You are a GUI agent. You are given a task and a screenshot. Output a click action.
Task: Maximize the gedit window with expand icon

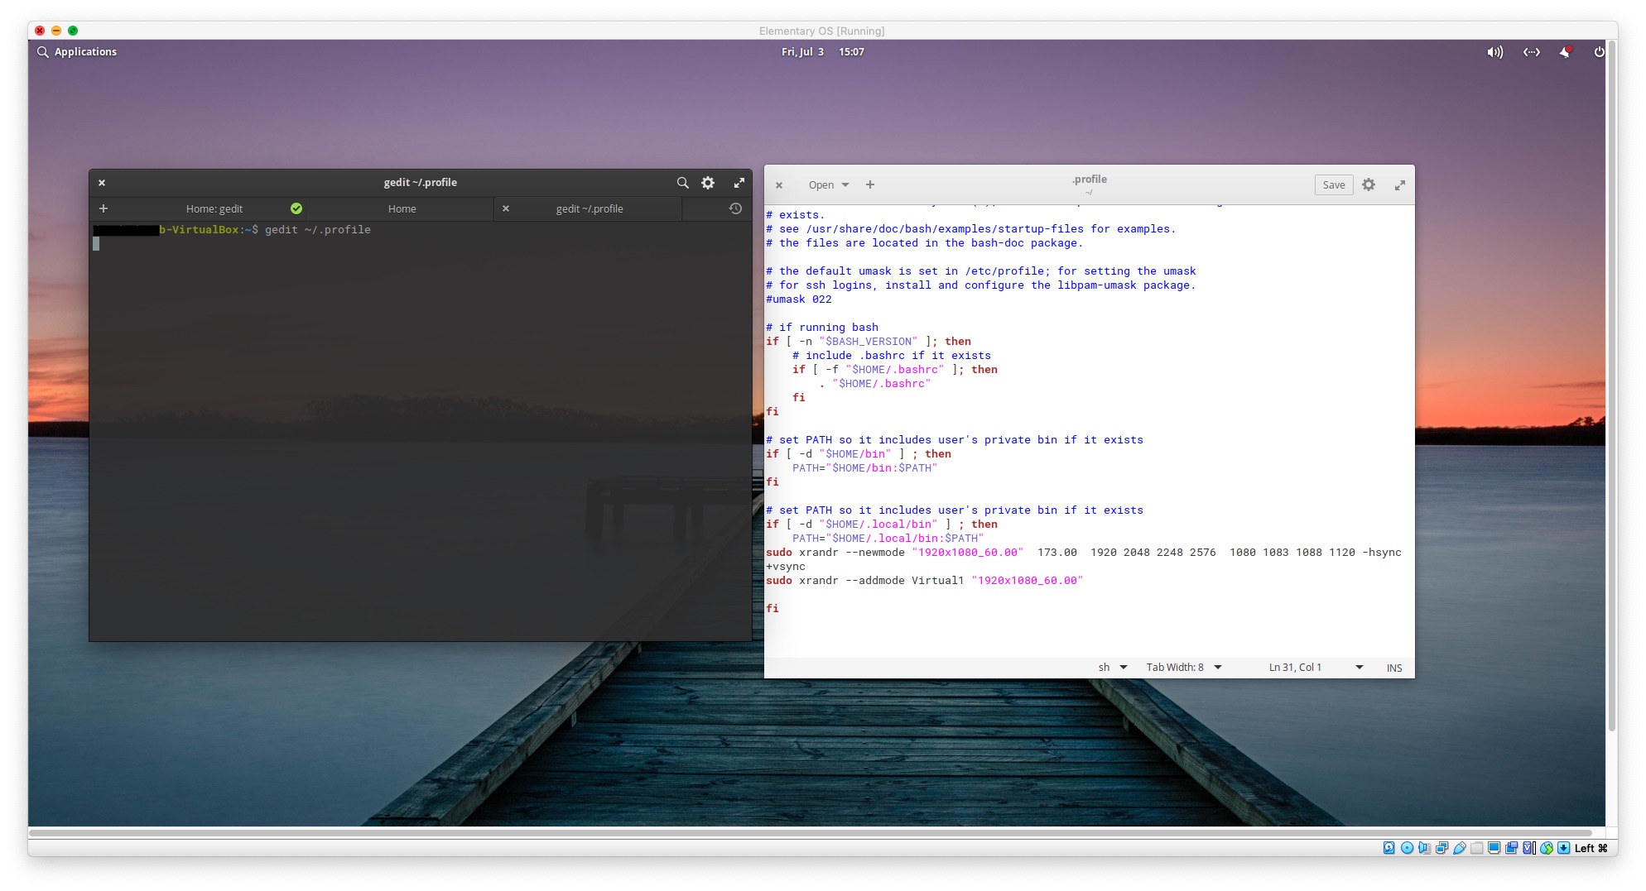pos(1400,185)
